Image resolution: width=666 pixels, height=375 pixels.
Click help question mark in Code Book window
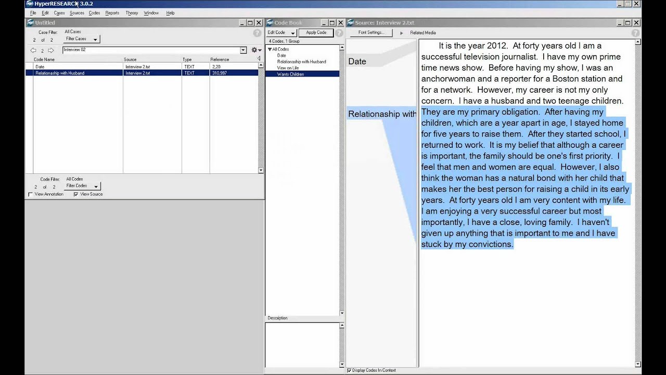click(x=339, y=33)
